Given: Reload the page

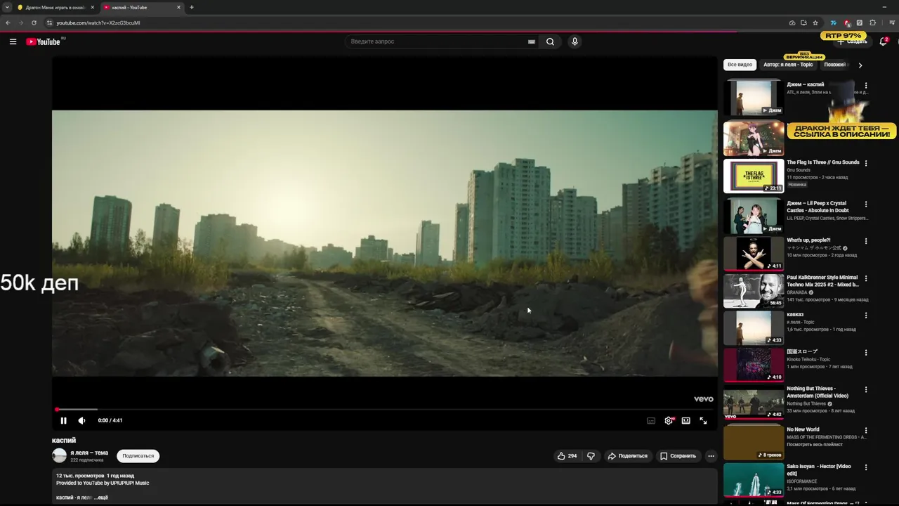Looking at the screenshot, I should [x=34, y=22].
